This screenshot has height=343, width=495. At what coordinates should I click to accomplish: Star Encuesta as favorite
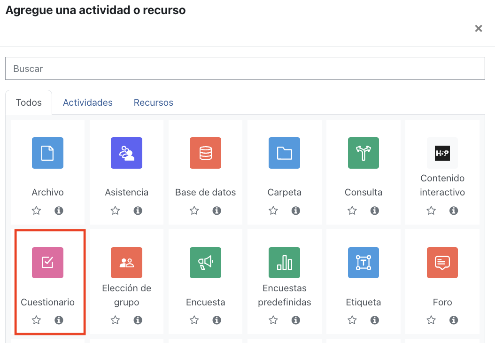[x=194, y=320]
